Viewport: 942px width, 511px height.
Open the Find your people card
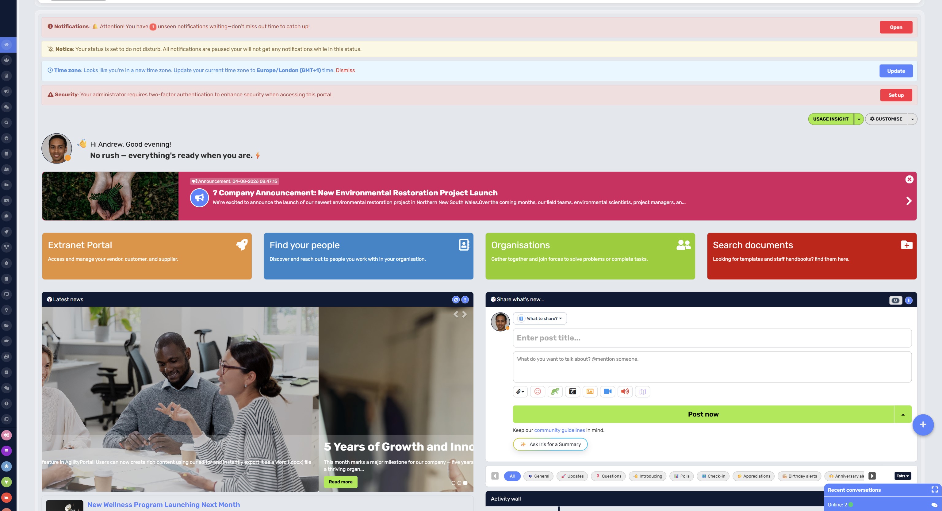point(369,256)
